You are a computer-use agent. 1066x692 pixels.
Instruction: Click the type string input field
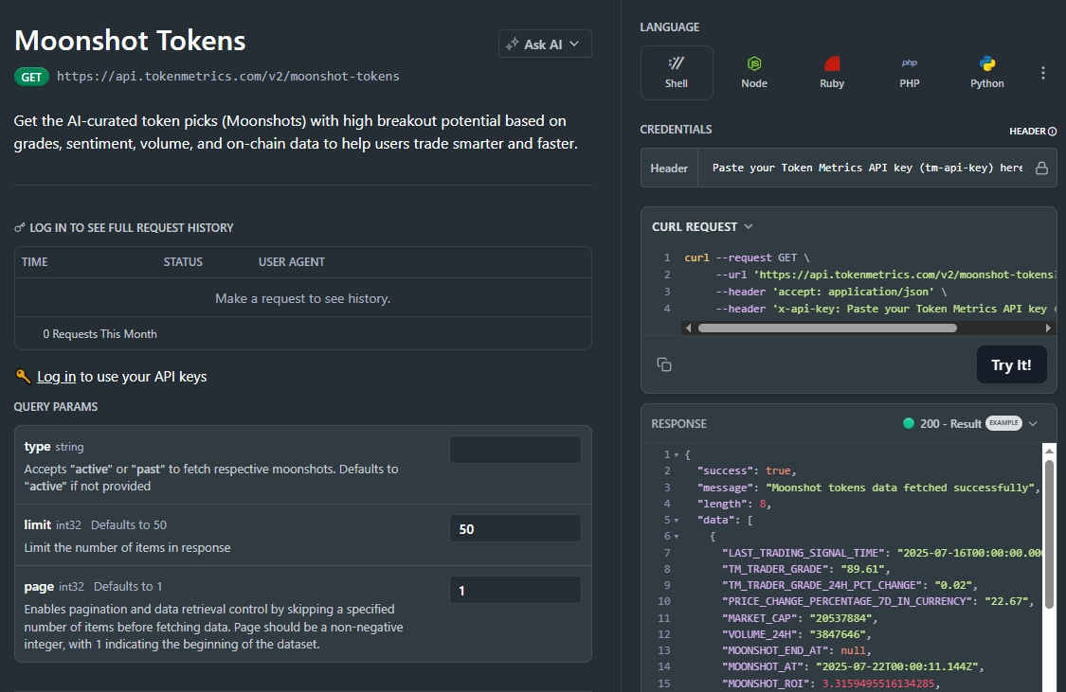tap(515, 450)
